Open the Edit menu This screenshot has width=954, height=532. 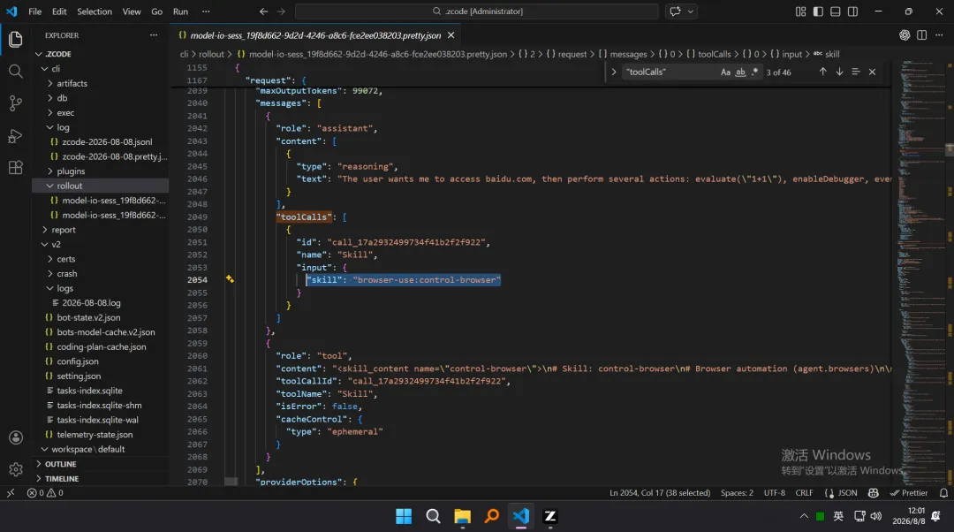click(x=59, y=11)
